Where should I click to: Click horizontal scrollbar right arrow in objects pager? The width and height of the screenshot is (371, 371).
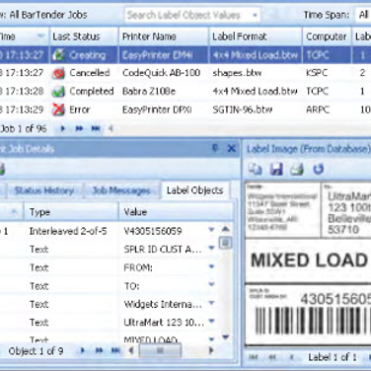(x=211, y=351)
